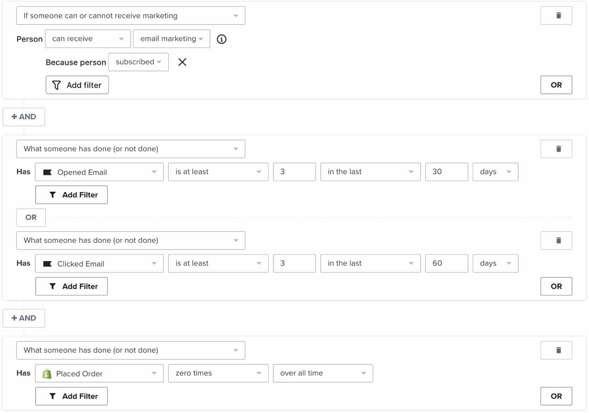Remove the 'Because person subscribed' filter with X

tap(182, 62)
